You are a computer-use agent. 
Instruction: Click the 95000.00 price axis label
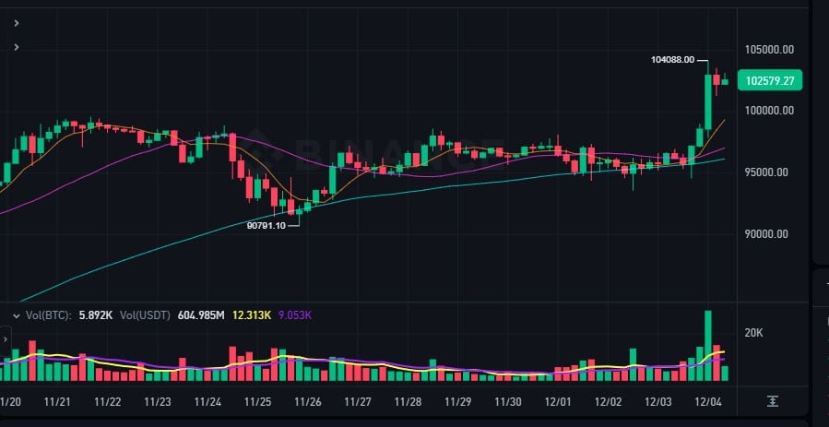[768, 172]
